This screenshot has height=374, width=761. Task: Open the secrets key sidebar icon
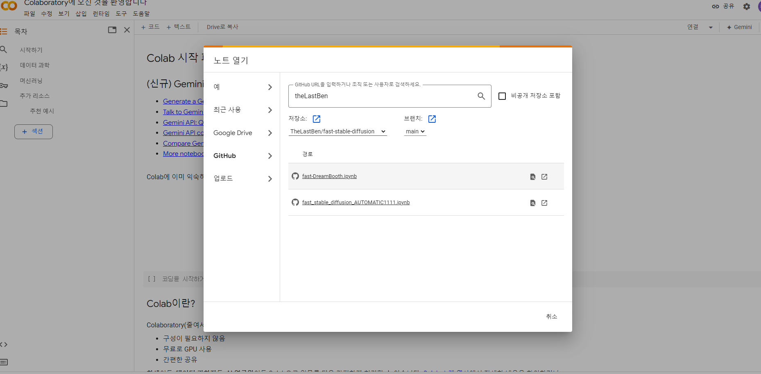pos(4,86)
